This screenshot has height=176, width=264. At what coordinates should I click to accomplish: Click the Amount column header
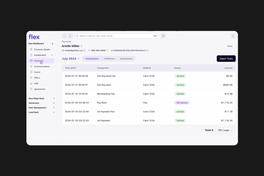pyautogui.click(x=228, y=68)
